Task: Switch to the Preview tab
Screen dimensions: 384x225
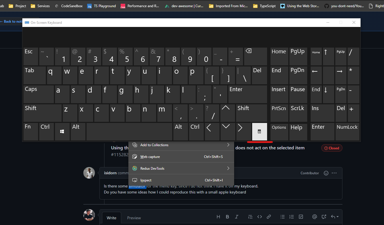Action: coord(134,218)
